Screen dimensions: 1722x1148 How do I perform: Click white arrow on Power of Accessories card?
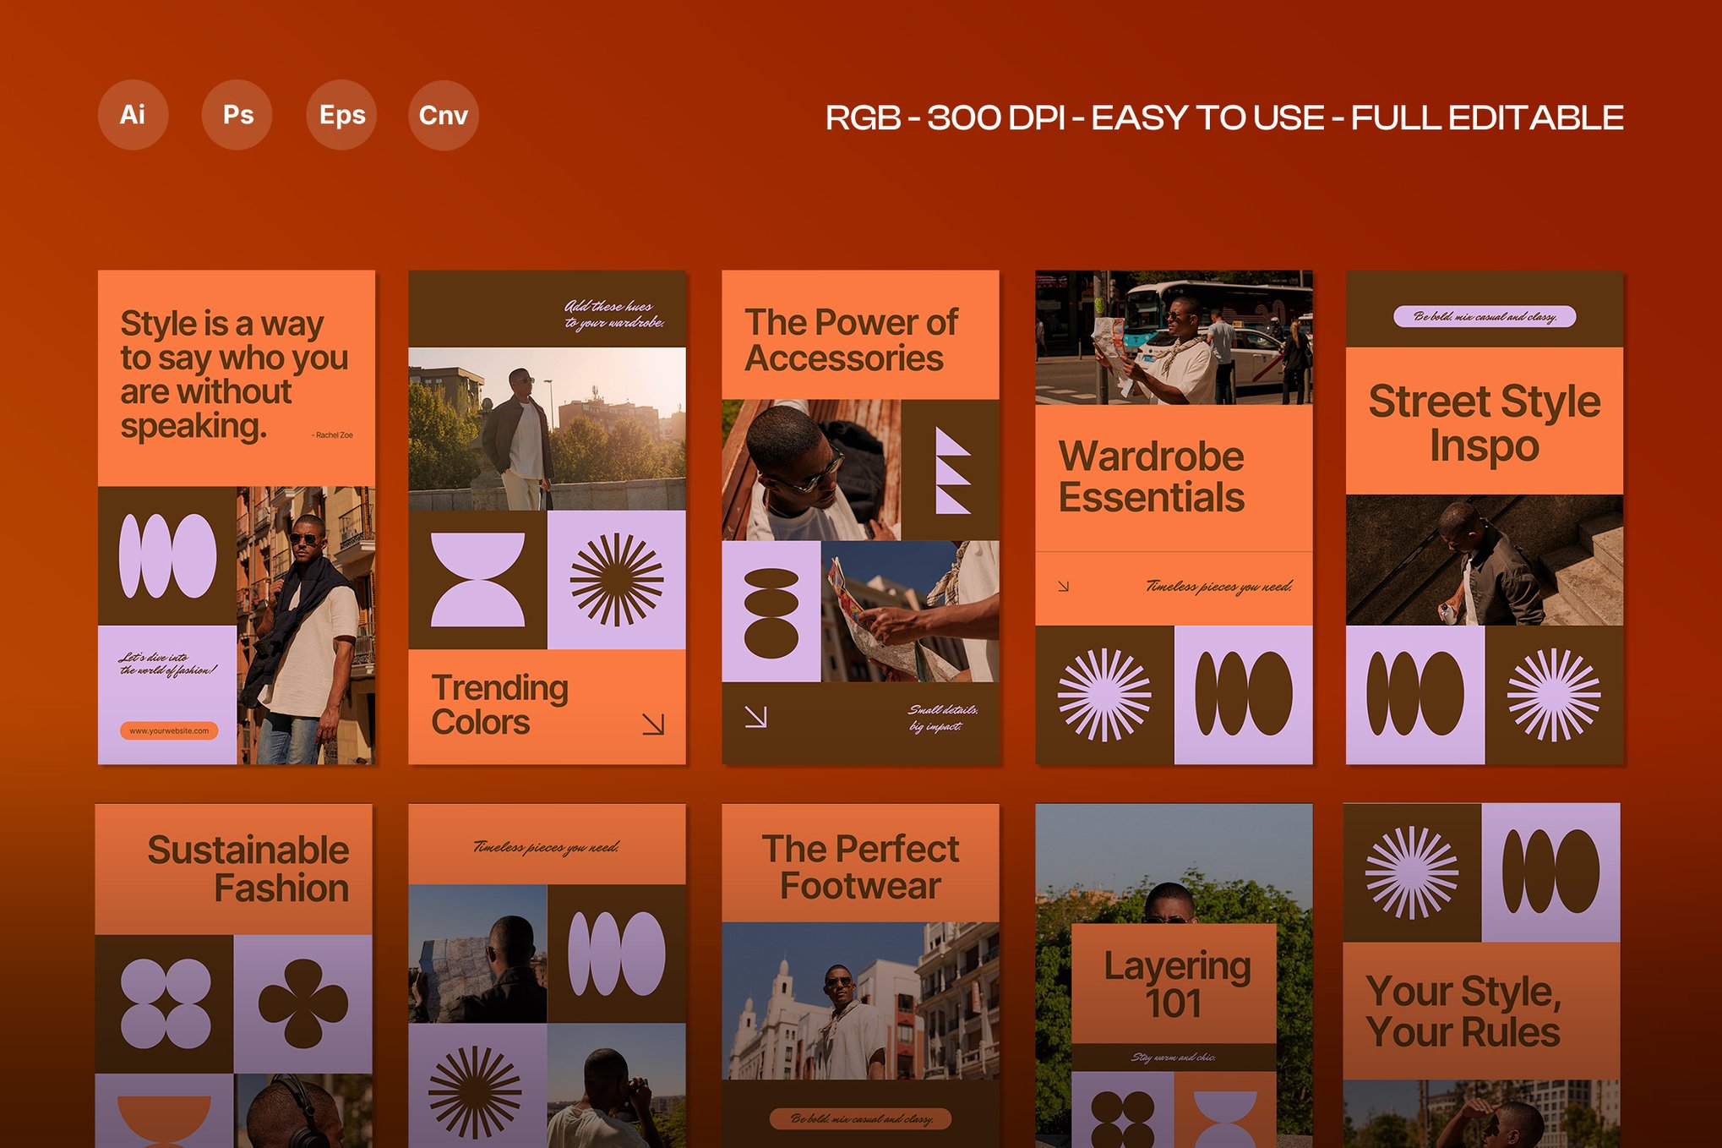[755, 717]
